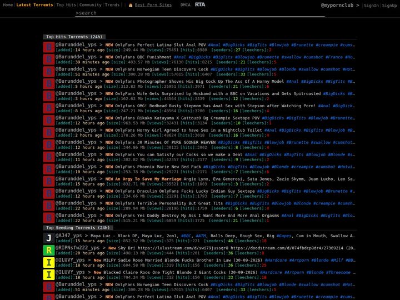Open the green R avatar of @RIPNsfw222_yps

point(49,251)
